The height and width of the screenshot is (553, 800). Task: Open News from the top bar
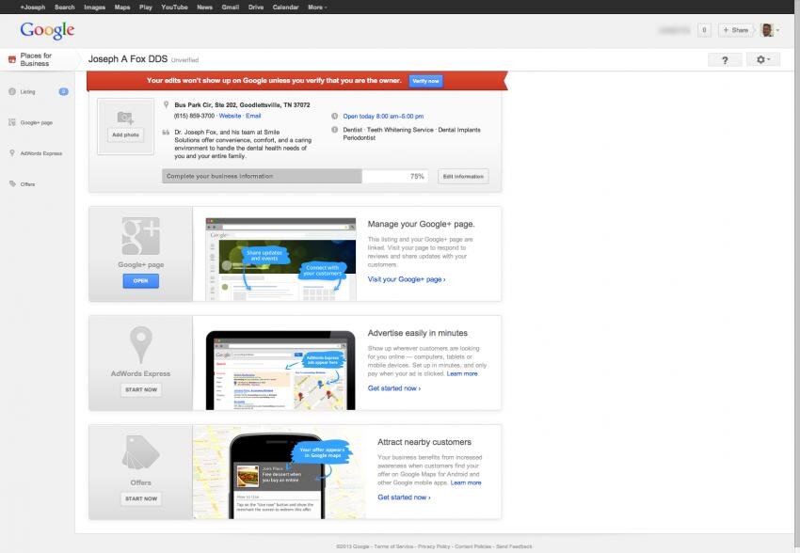[204, 8]
